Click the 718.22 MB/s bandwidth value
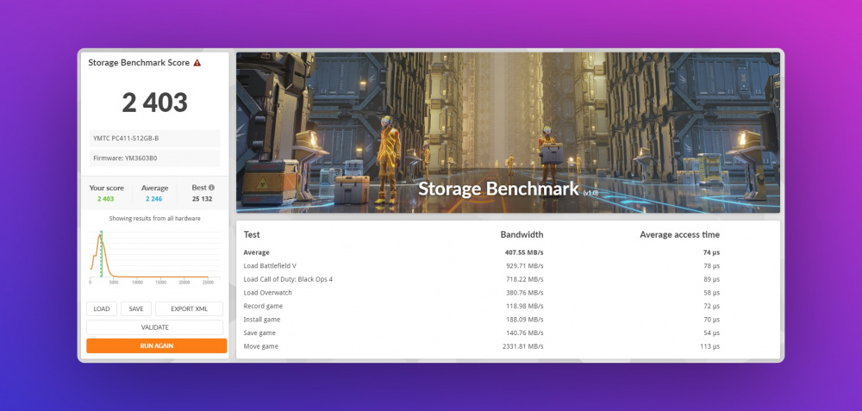This screenshot has height=411, width=862. (x=524, y=279)
